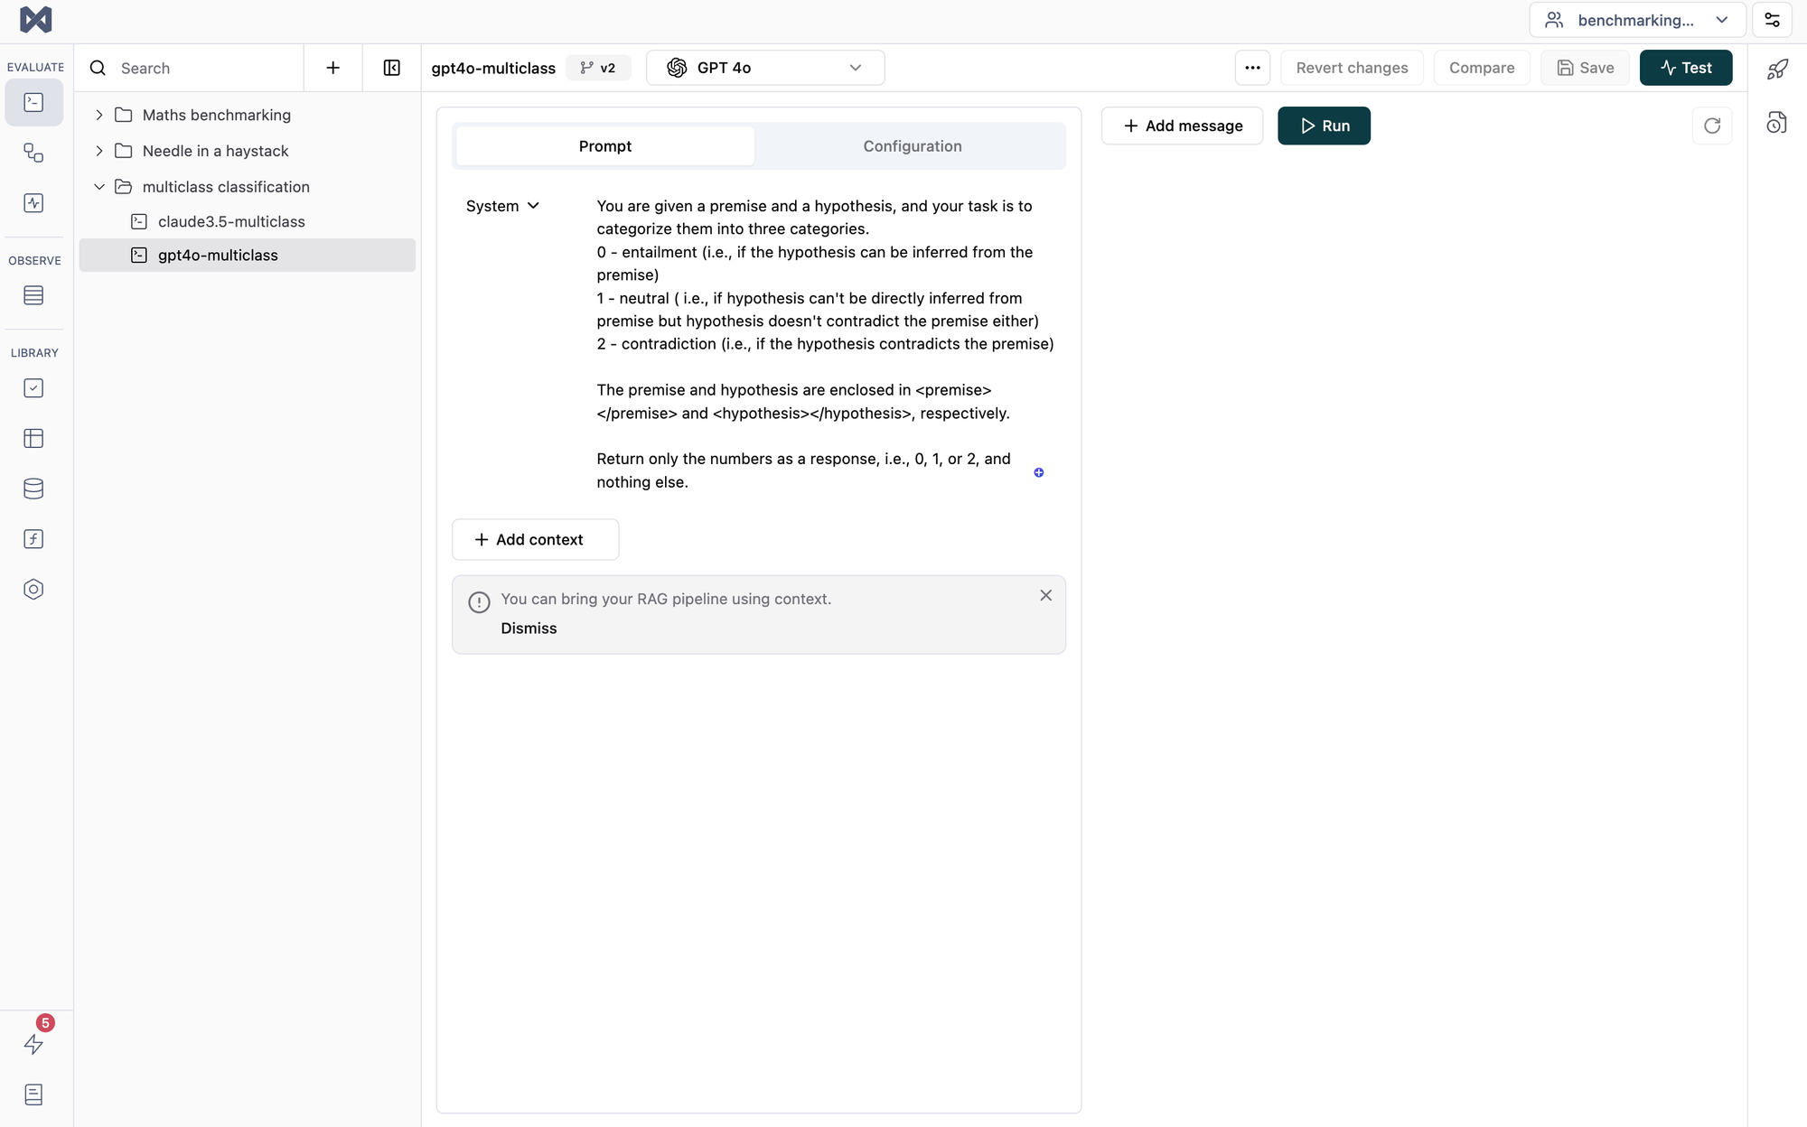Image resolution: width=1807 pixels, height=1127 pixels.
Task: Close the RAG pipeline hint banner
Action: click(x=1045, y=595)
